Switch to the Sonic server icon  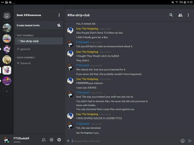tap(7, 39)
